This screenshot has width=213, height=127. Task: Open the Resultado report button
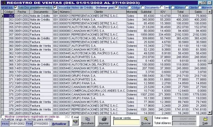coord(88,121)
